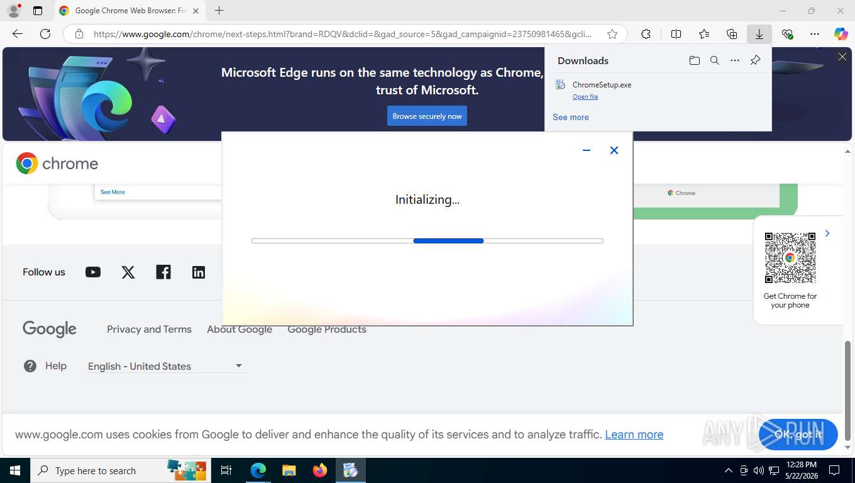Open the Copilot sidebar icon

(x=841, y=34)
